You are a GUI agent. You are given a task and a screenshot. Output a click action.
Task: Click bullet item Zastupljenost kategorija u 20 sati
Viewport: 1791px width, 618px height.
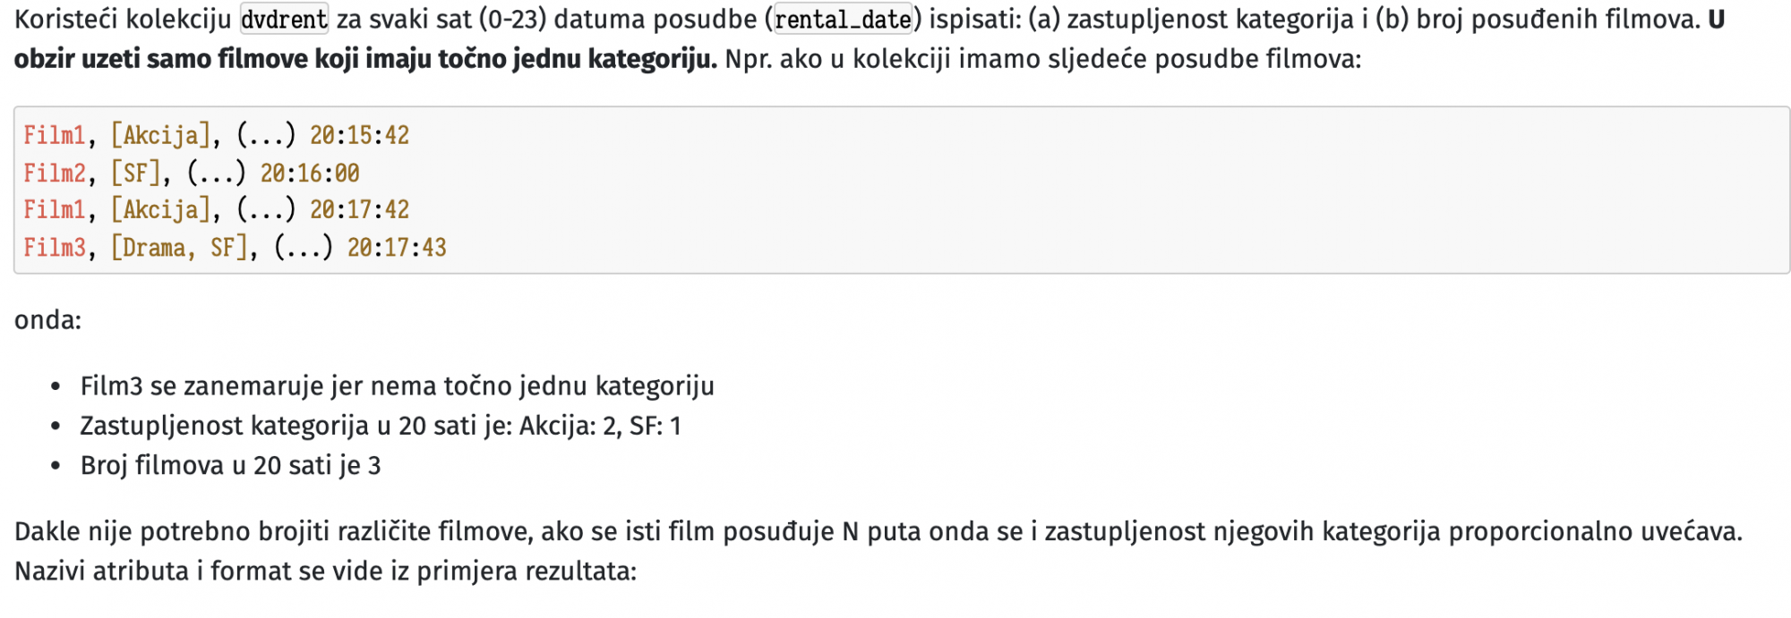coord(381,426)
